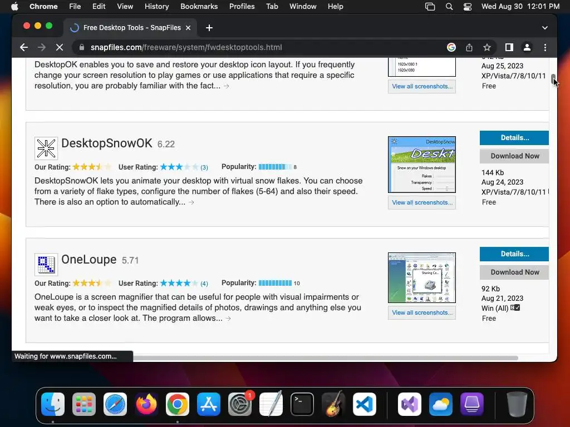Viewport: 570px width, 427px height.
Task: Open the Bookmarks menu
Action: [x=199, y=6]
